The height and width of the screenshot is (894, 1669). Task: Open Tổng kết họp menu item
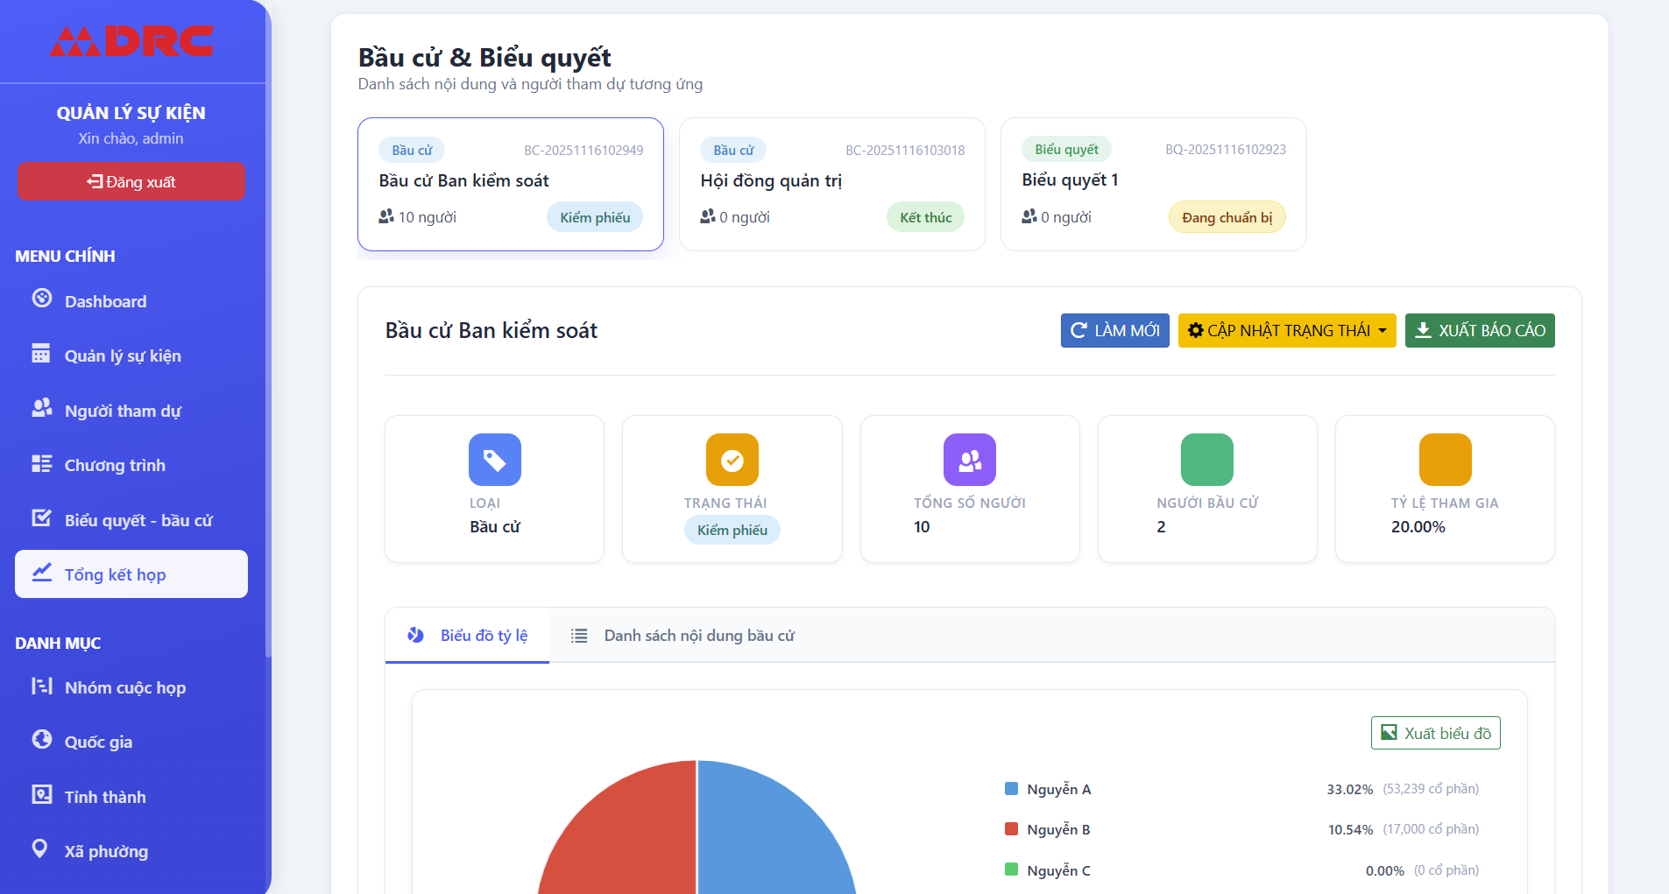131,574
